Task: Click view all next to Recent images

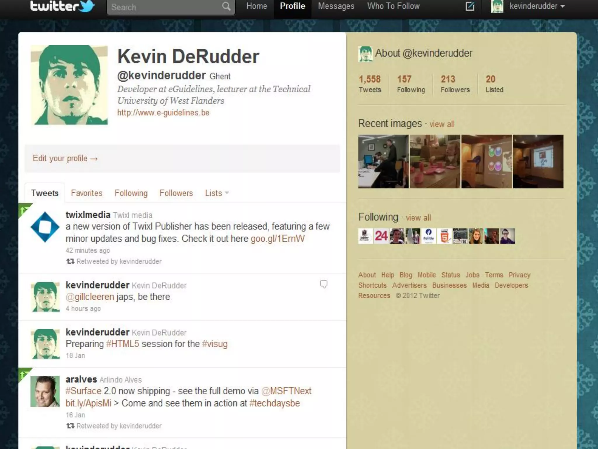Action: [x=442, y=124]
